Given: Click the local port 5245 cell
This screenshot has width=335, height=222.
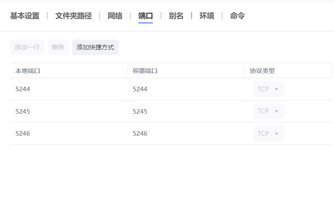Looking at the screenshot, I should (23, 112).
